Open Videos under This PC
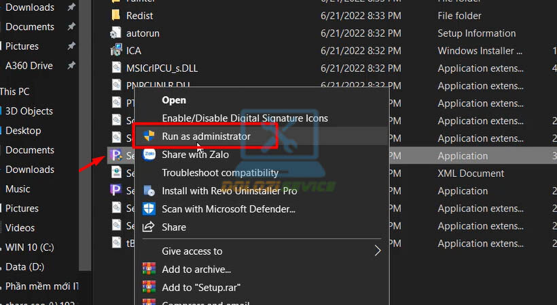 20,228
